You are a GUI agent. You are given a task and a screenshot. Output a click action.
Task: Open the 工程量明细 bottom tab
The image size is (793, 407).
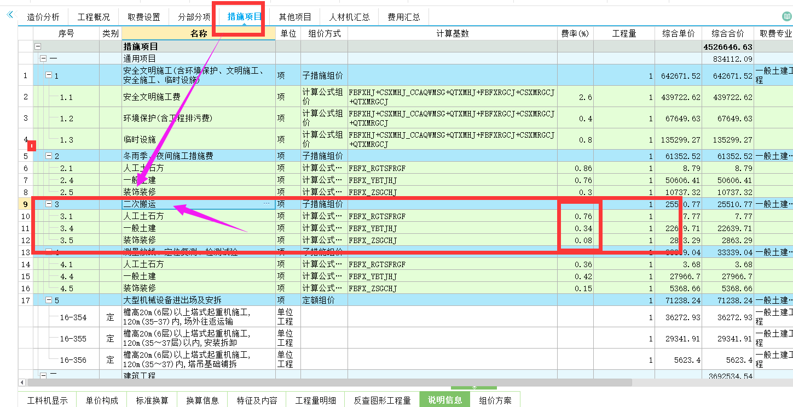[316, 400]
